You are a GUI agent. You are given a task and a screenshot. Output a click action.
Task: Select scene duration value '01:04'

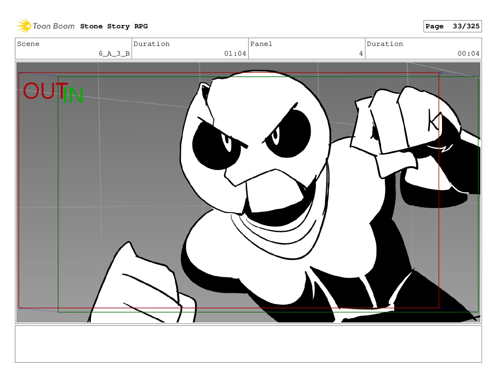[x=235, y=54]
